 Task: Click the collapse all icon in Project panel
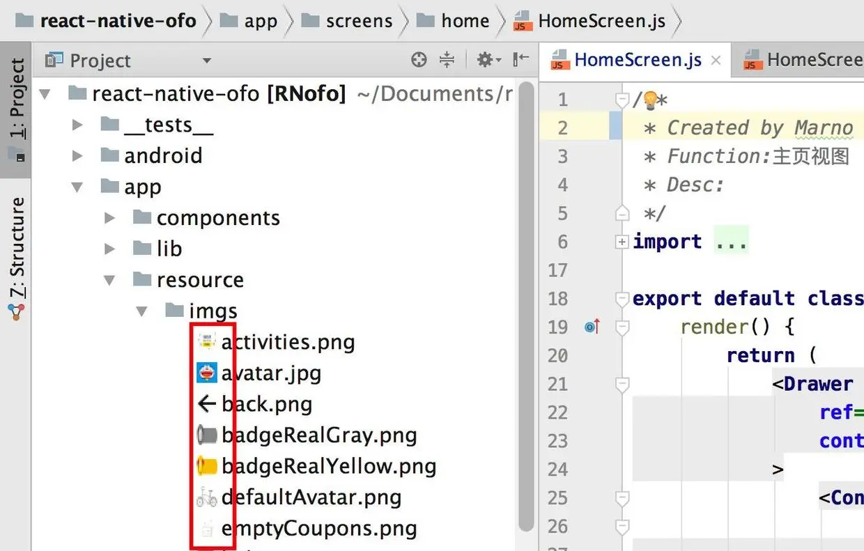click(447, 60)
